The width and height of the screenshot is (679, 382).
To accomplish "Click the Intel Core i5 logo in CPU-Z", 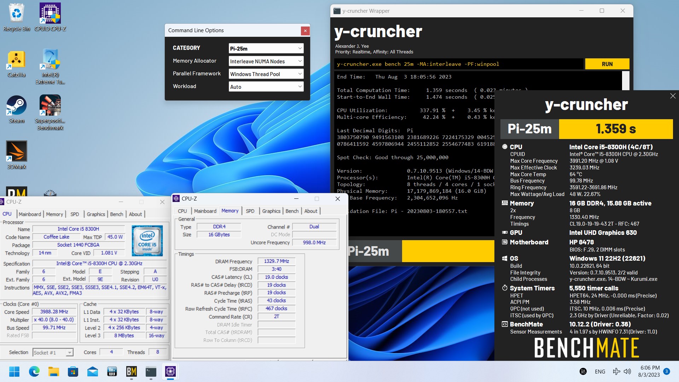I will click(x=147, y=241).
